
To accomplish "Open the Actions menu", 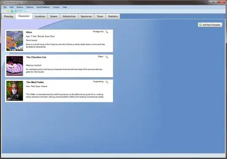I will (20, 7).
